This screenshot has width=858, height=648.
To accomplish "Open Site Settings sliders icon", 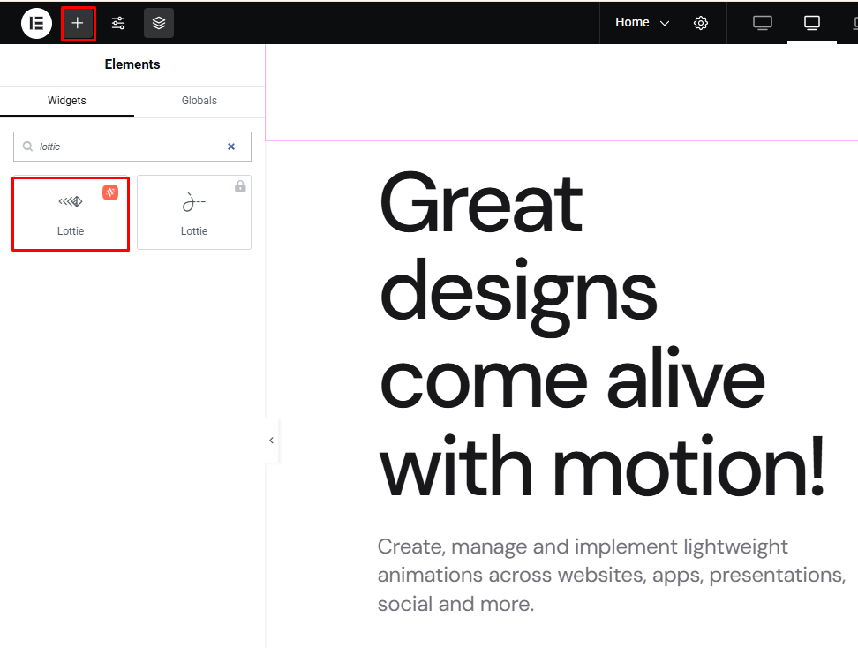I will click(x=118, y=23).
